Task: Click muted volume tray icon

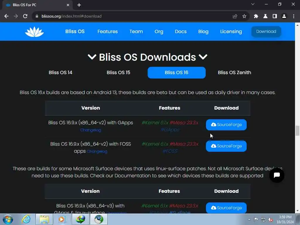Action: [x=270, y=220]
